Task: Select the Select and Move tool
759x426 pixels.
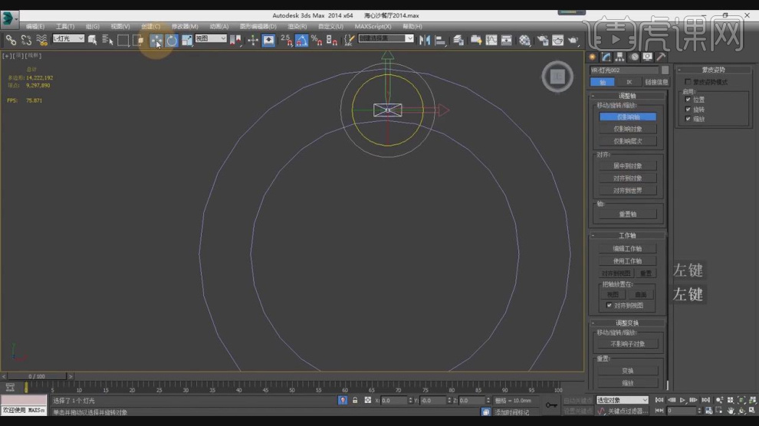Action: 156,40
